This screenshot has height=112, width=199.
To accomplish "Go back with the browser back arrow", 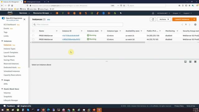I will pyautogui.click(x=2, y=6).
